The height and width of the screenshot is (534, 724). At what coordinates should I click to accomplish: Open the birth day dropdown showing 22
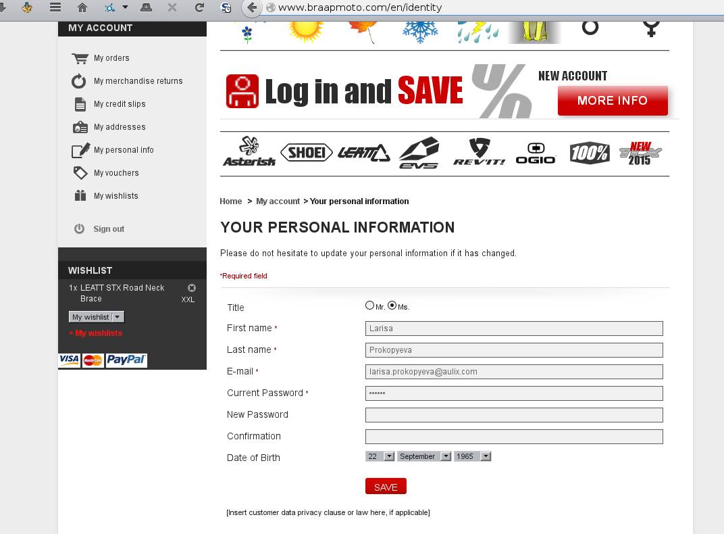380,456
